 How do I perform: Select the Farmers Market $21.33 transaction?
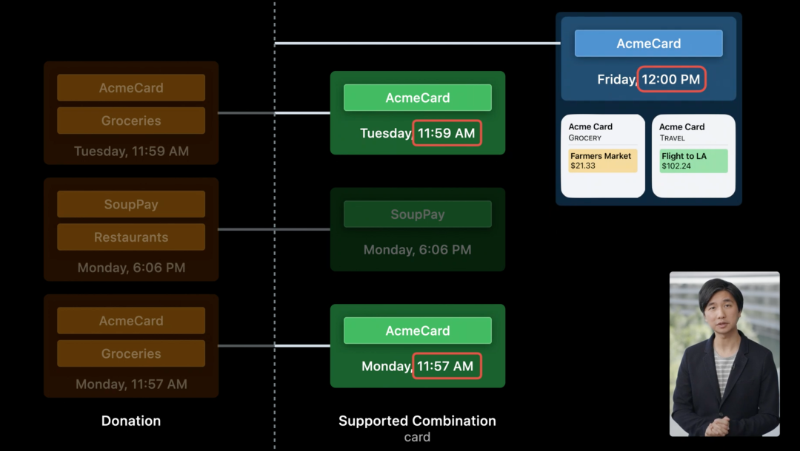603,161
